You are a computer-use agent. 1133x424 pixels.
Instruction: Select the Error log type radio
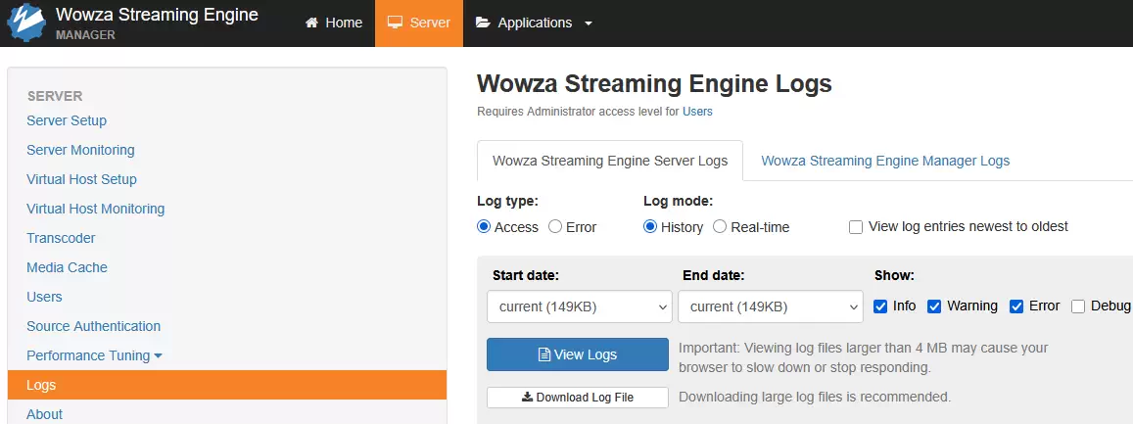click(x=555, y=227)
